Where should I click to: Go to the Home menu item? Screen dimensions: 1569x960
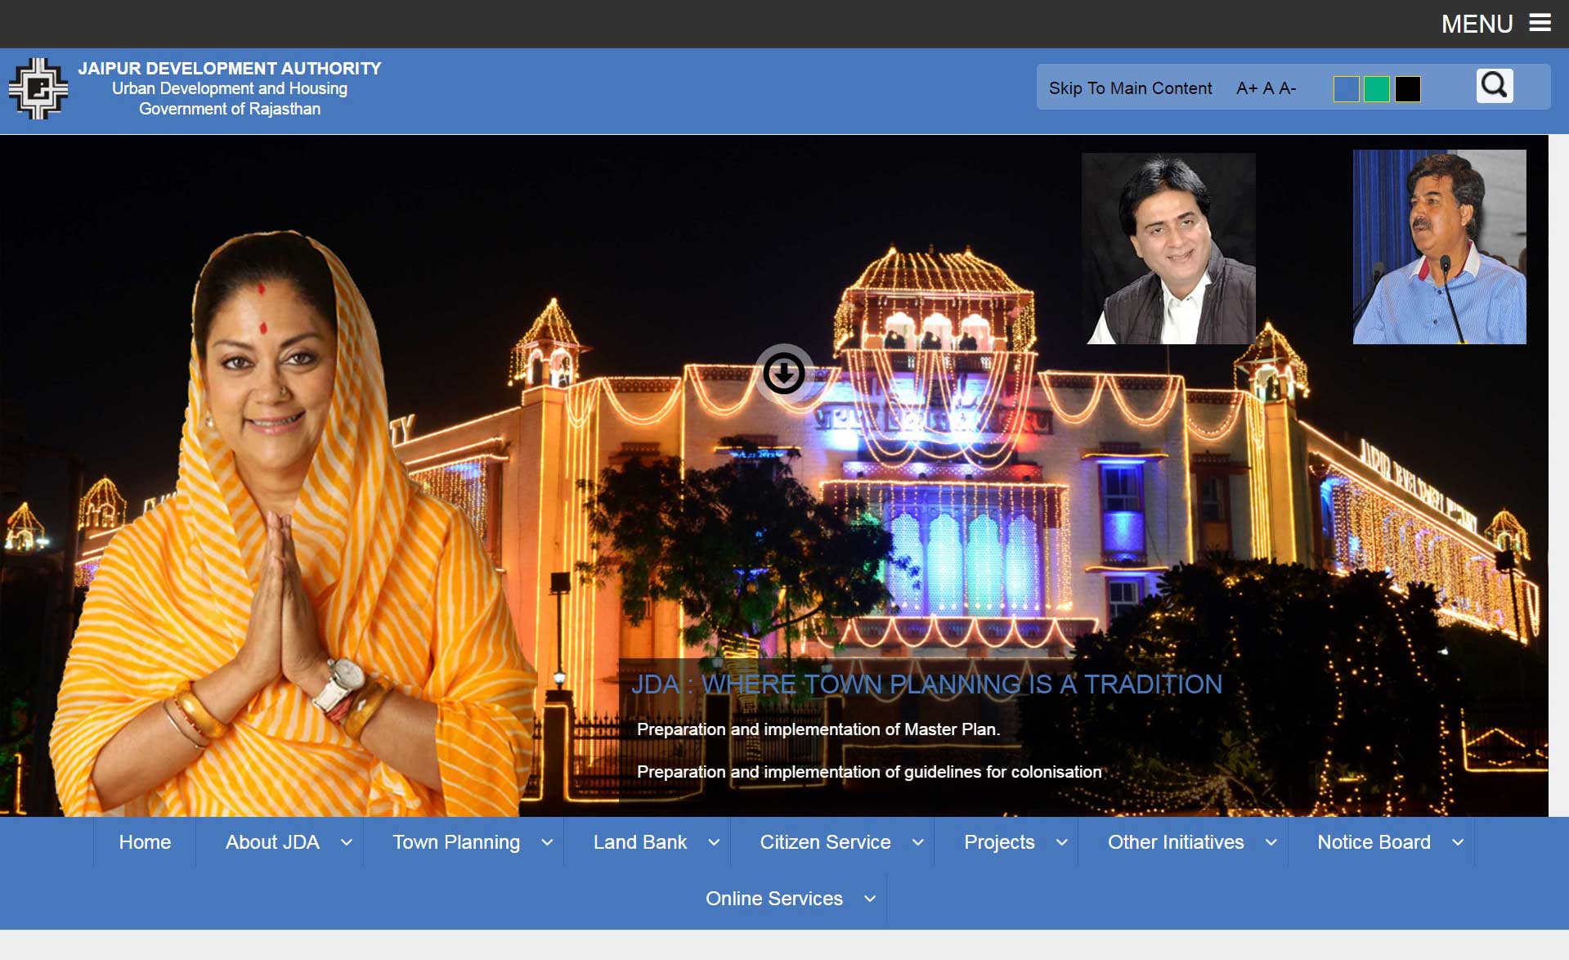click(145, 842)
